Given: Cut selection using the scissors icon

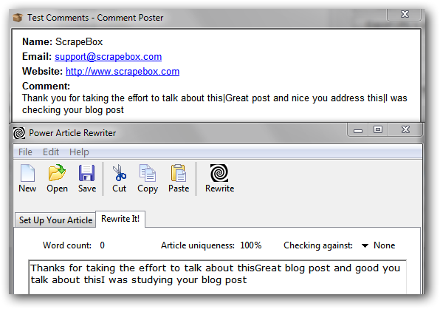Looking at the screenshot, I should click(x=120, y=173).
